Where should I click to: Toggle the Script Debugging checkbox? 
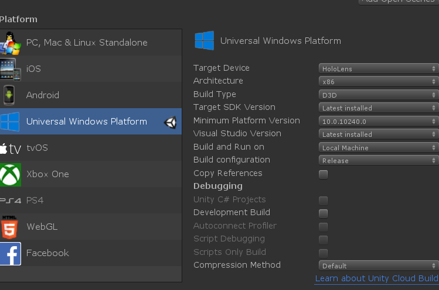click(323, 240)
